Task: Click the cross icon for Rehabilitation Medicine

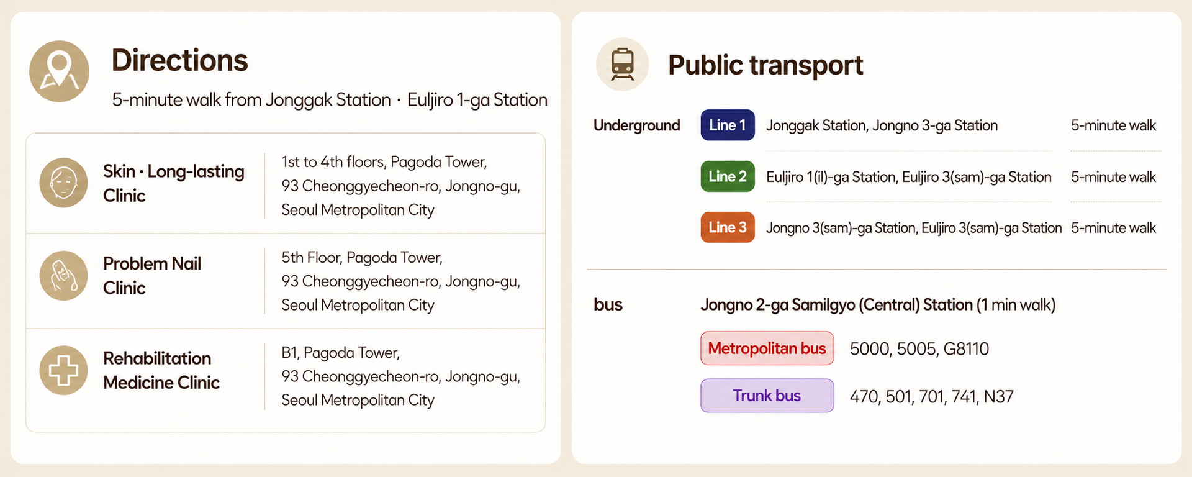Action: [x=63, y=371]
